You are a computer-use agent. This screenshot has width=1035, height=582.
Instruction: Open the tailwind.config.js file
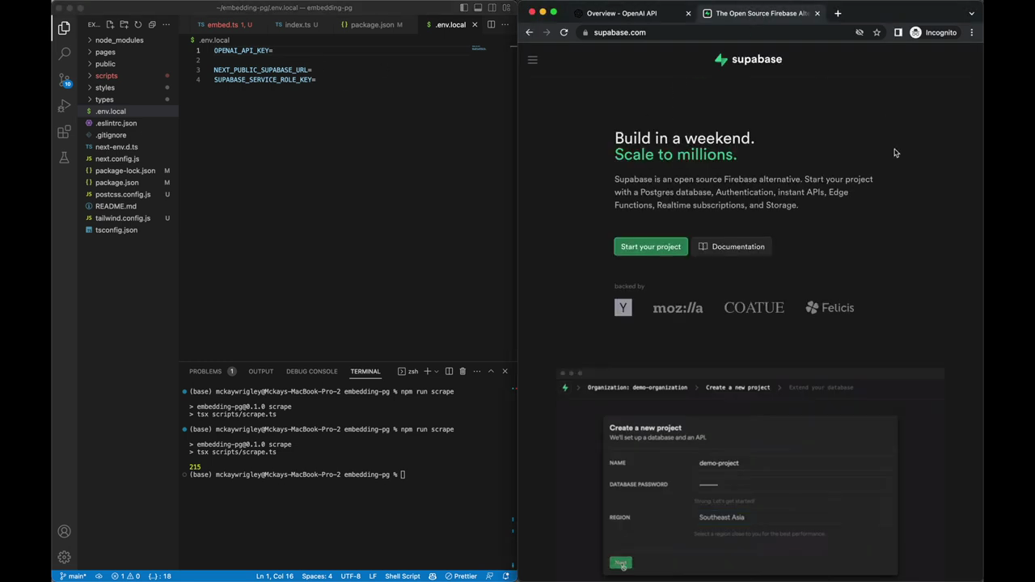[122, 218]
